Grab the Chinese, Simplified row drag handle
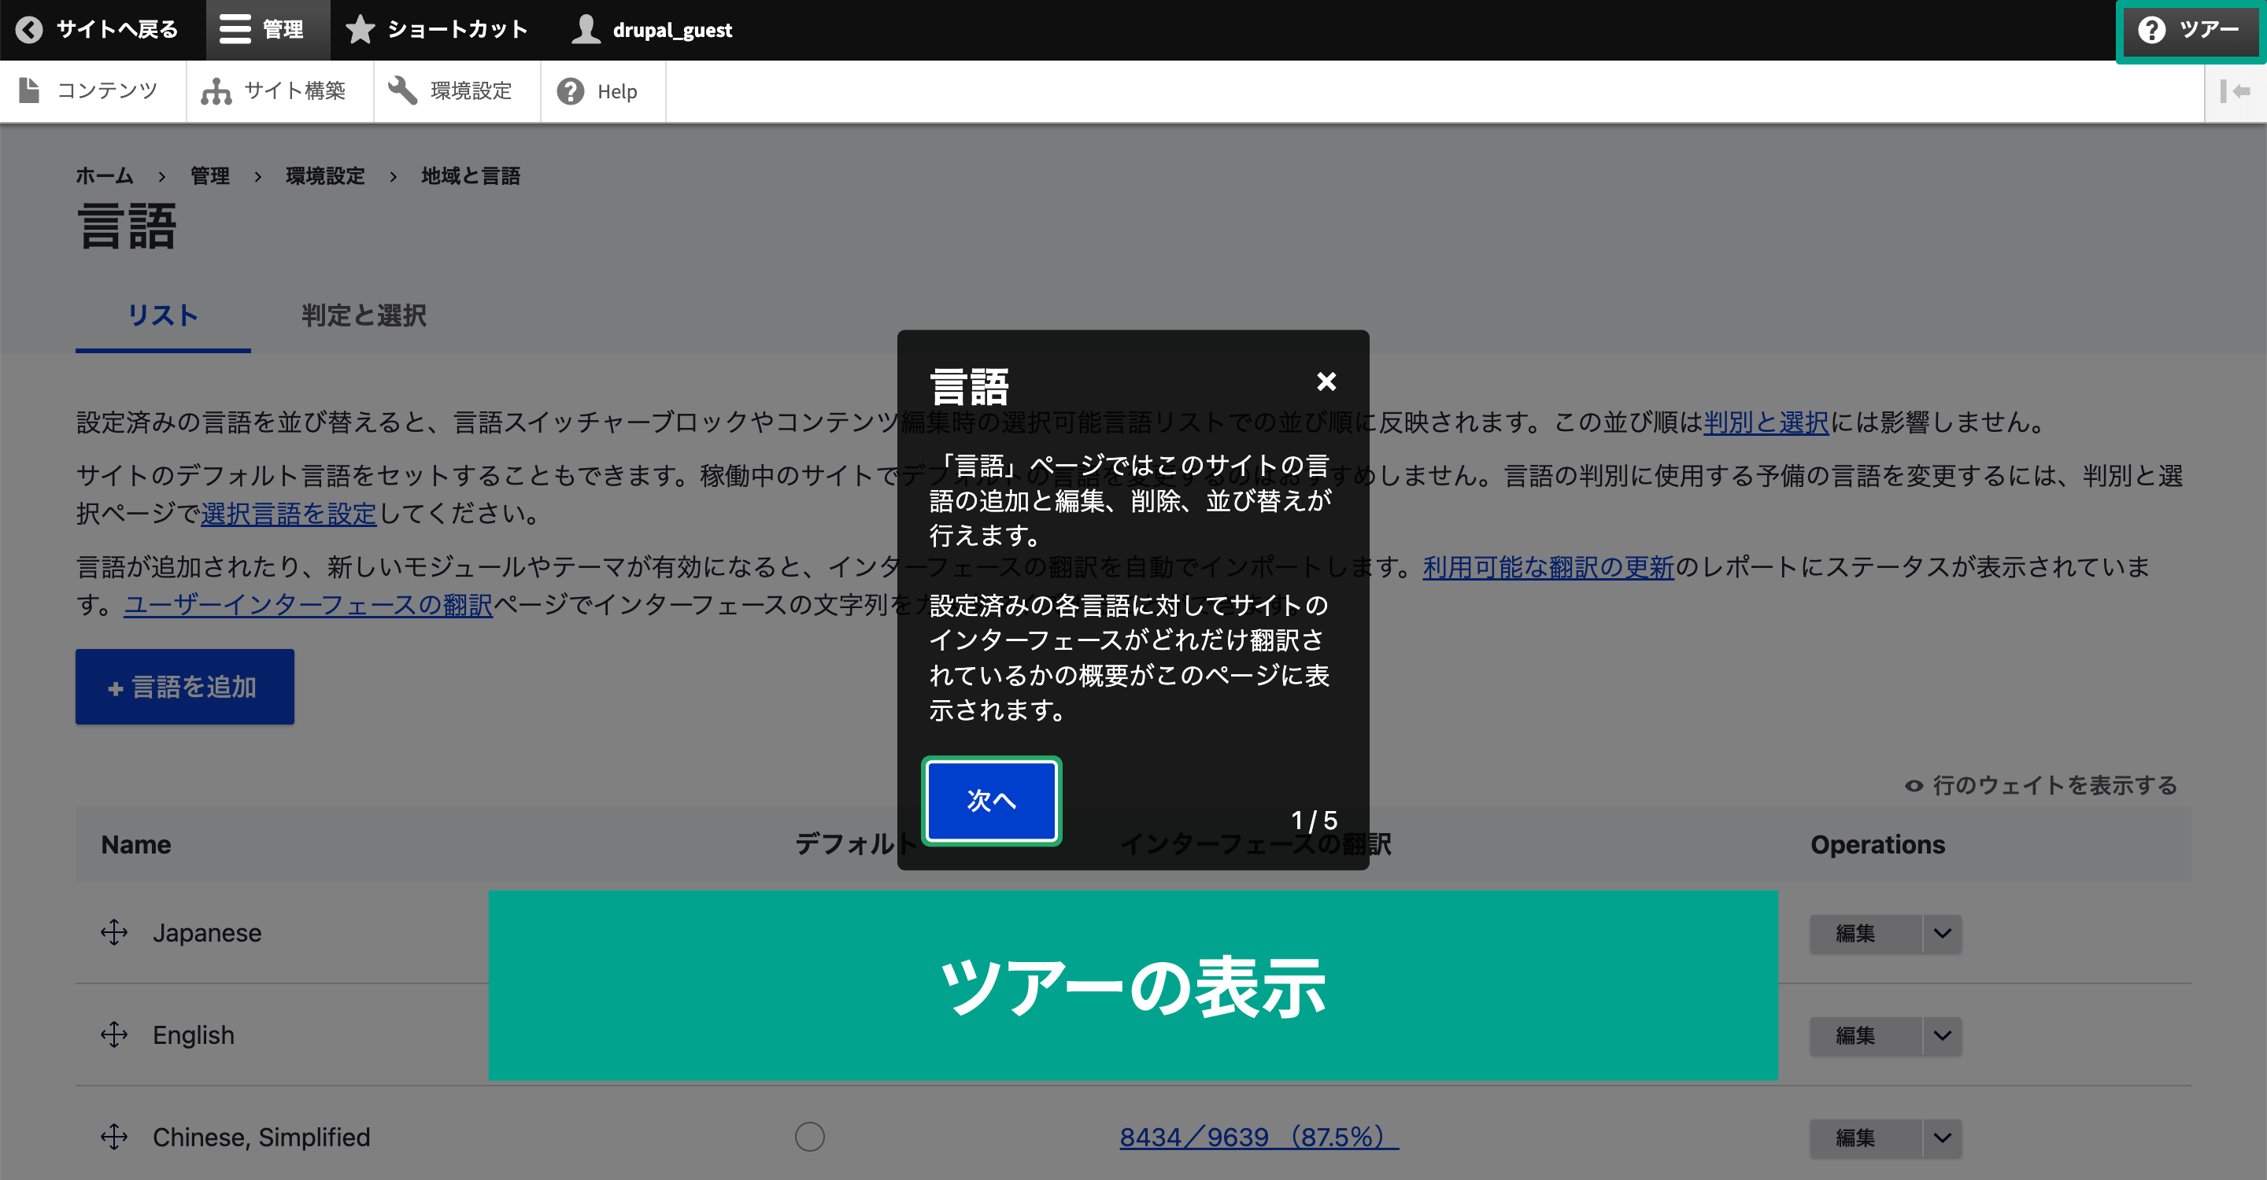Image resolution: width=2267 pixels, height=1180 pixels. 114,1136
